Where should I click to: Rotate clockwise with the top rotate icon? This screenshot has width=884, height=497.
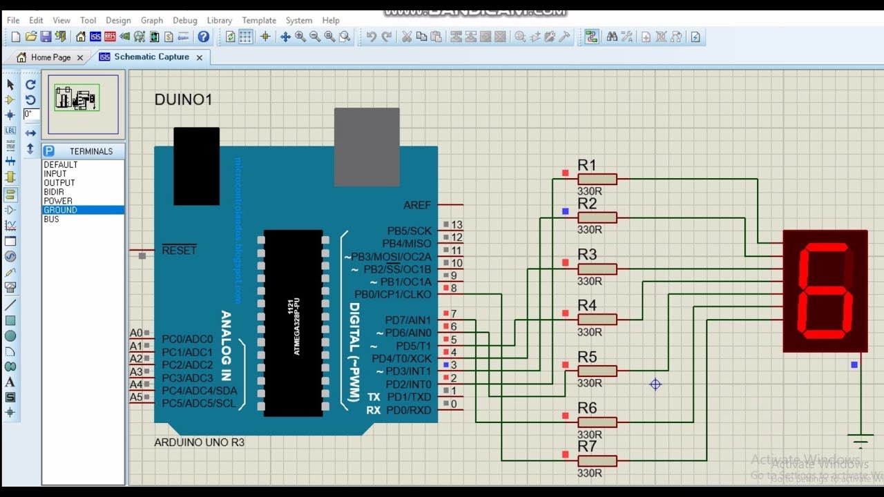click(x=30, y=84)
